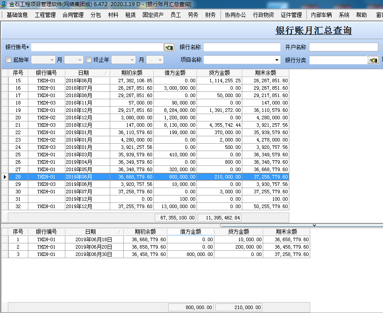This screenshot has width=383, height=313.
Task: Expand the 项目名称 dropdown list
Action: [278, 60]
